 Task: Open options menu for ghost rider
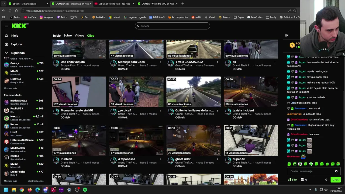tap(218, 159)
